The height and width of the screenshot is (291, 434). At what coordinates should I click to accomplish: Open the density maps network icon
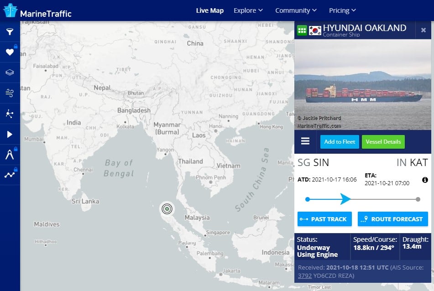10,114
